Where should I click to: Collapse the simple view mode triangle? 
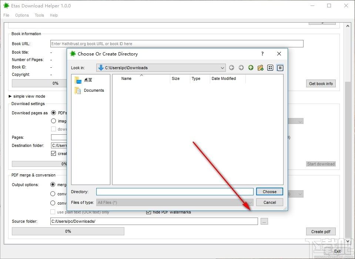10,96
